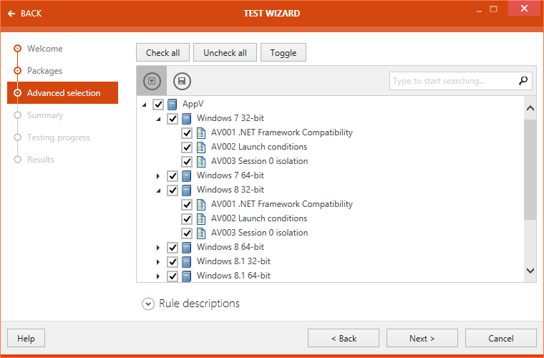The height and width of the screenshot is (358, 544).
Task: Expand the Windows 7 64-bit node
Action: coord(159,175)
